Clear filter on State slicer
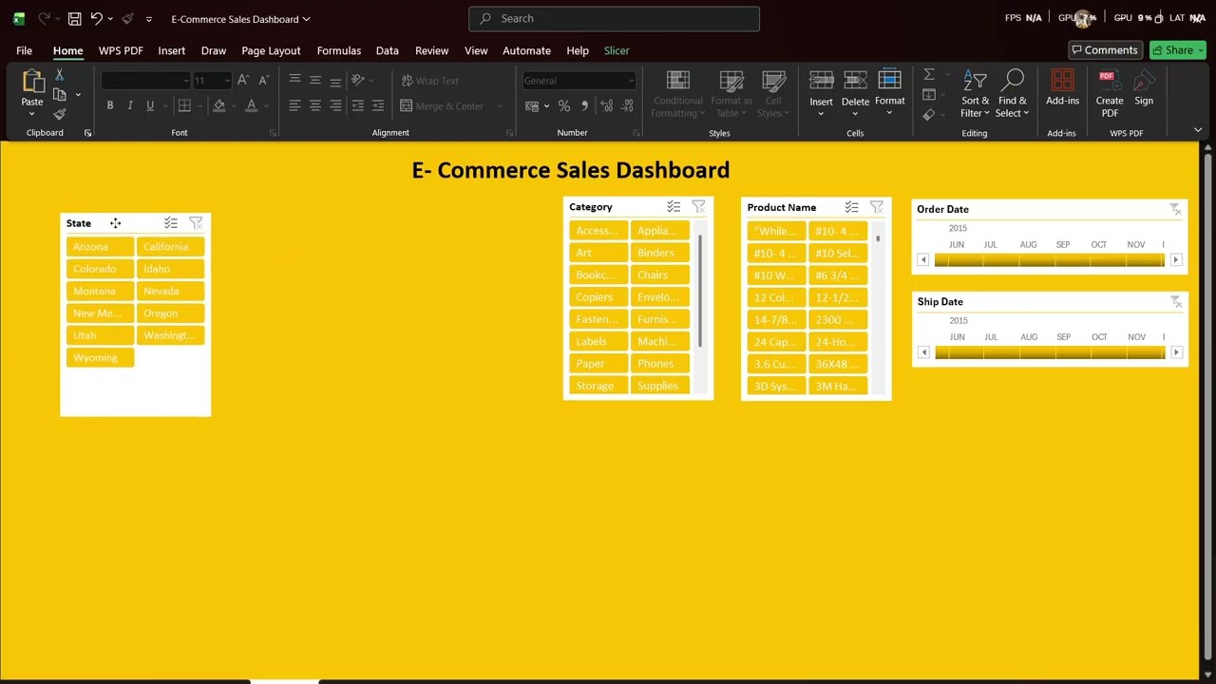The width and height of the screenshot is (1216, 684). [196, 223]
